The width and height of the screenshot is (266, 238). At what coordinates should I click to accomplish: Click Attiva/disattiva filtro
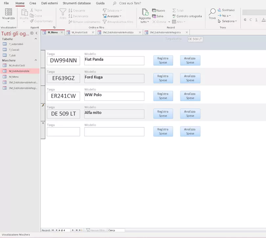coord(118,22)
